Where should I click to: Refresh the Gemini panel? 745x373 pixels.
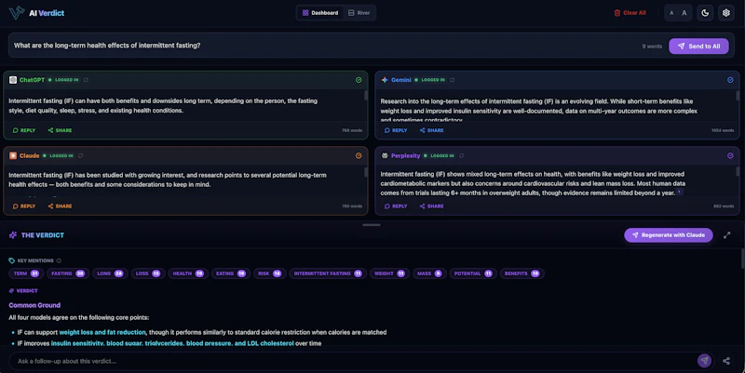453,80
